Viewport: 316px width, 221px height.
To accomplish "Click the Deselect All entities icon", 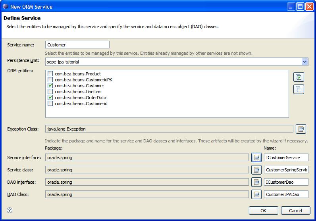I will (299, 89).
